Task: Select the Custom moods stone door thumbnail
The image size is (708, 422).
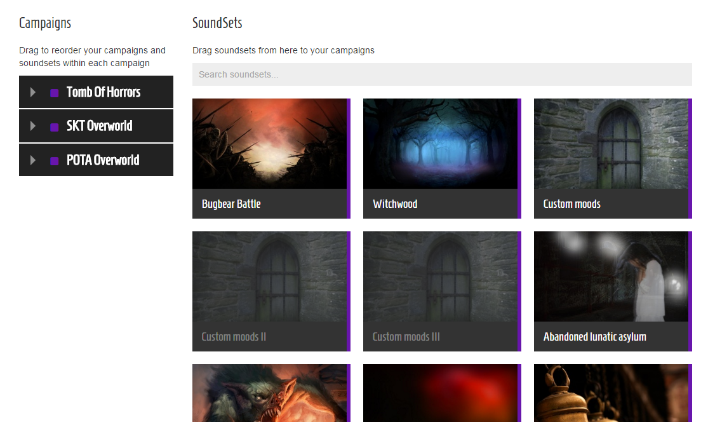Action: [611, 144]
